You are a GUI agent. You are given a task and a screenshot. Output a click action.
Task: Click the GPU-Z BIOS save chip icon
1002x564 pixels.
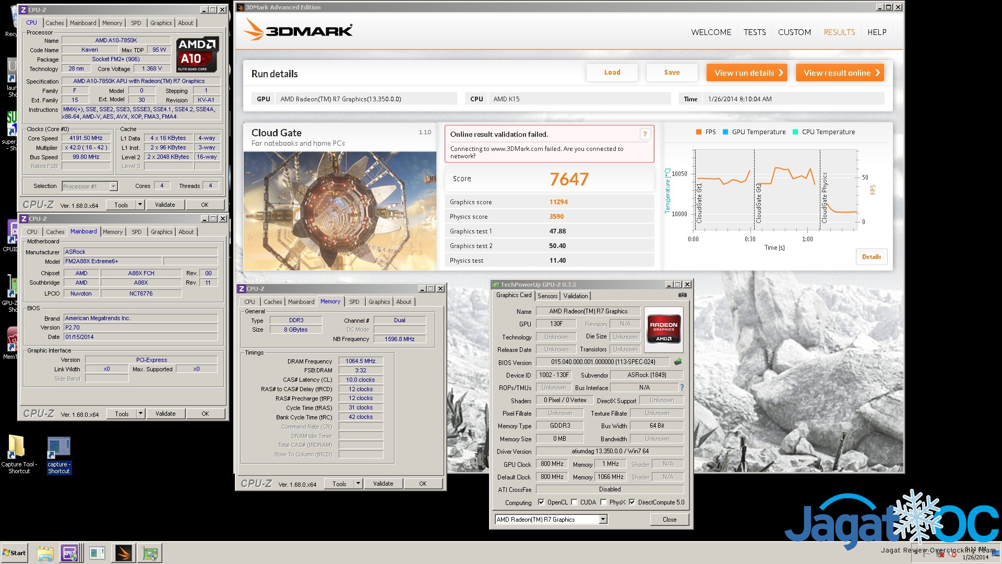point(678,361)
